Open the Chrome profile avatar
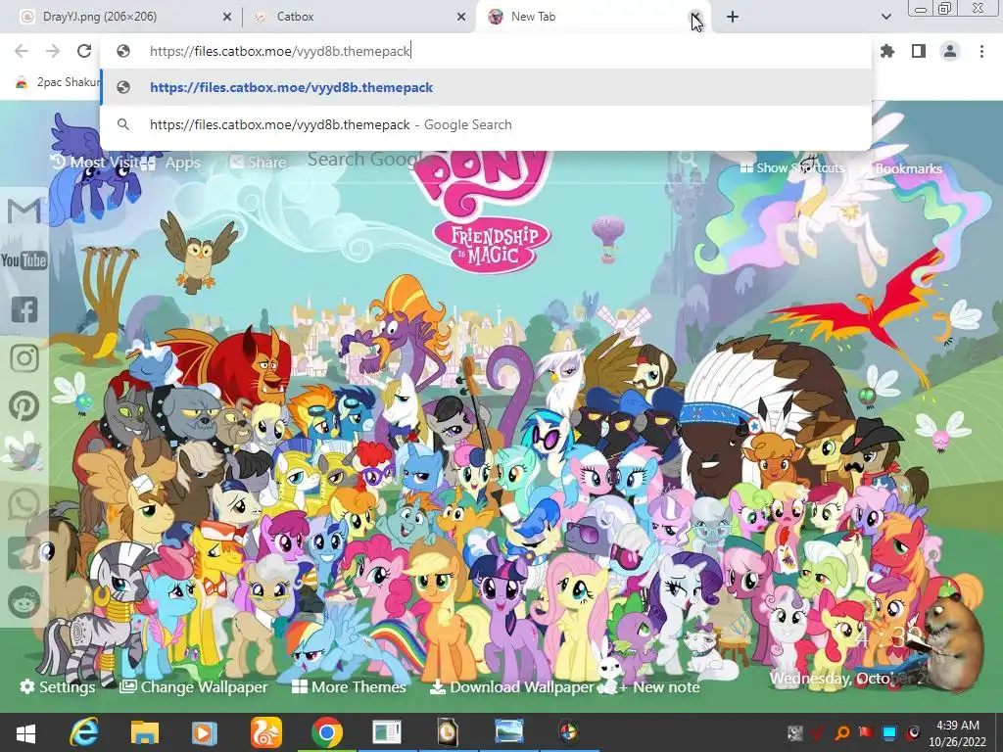This screenshot has width=1003, height=752. [x=950, y=51]
